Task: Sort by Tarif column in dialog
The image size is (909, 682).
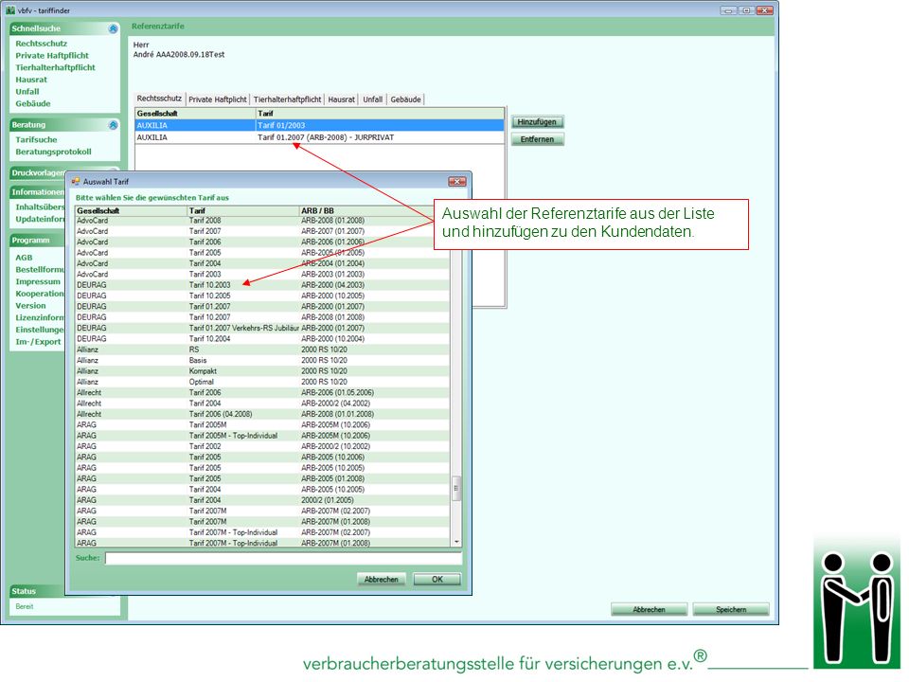Action: coord(243,211)
